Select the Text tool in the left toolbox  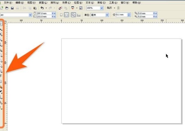coord(1,76)
